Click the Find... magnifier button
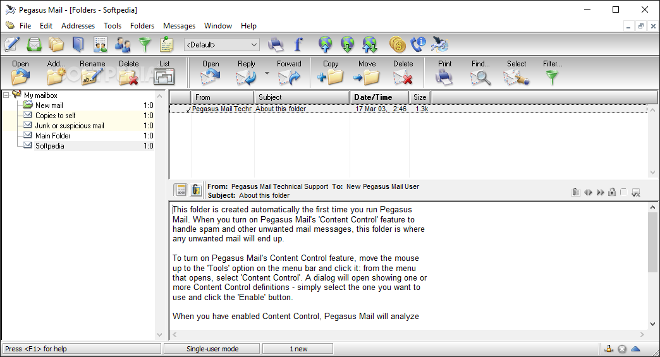 [x=480, y=72]
